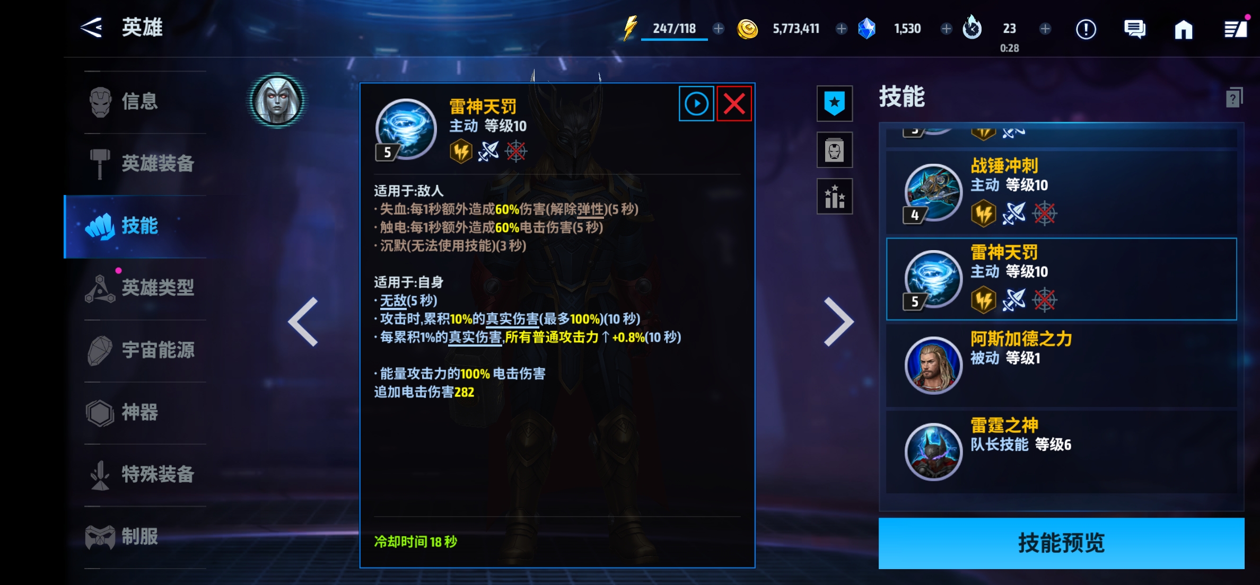
Task: Close the skill detail popup with red X
Action: [734, 104]
